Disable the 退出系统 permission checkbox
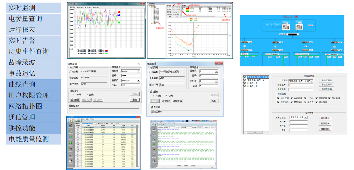The image size is (354, 170). click(x=317, y=102)
